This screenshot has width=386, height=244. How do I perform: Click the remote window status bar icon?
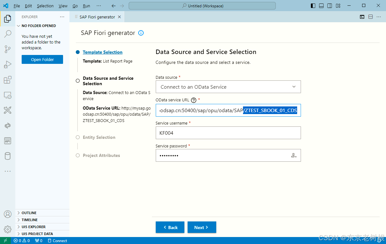tap(5, 241)
